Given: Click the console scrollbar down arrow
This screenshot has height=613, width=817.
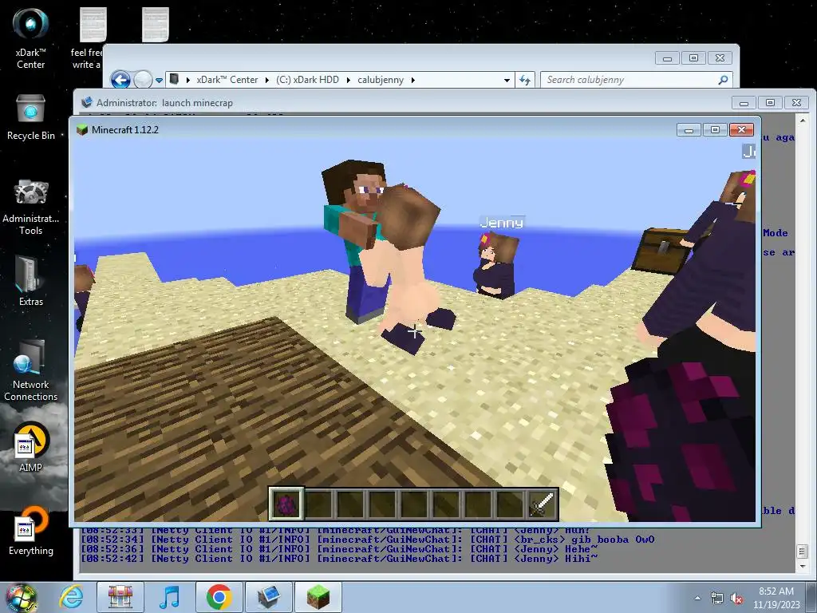Looking at the screenshot, I should [x=803, y=566].
